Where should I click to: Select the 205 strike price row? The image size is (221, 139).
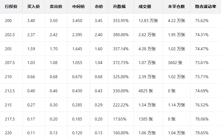9,49
